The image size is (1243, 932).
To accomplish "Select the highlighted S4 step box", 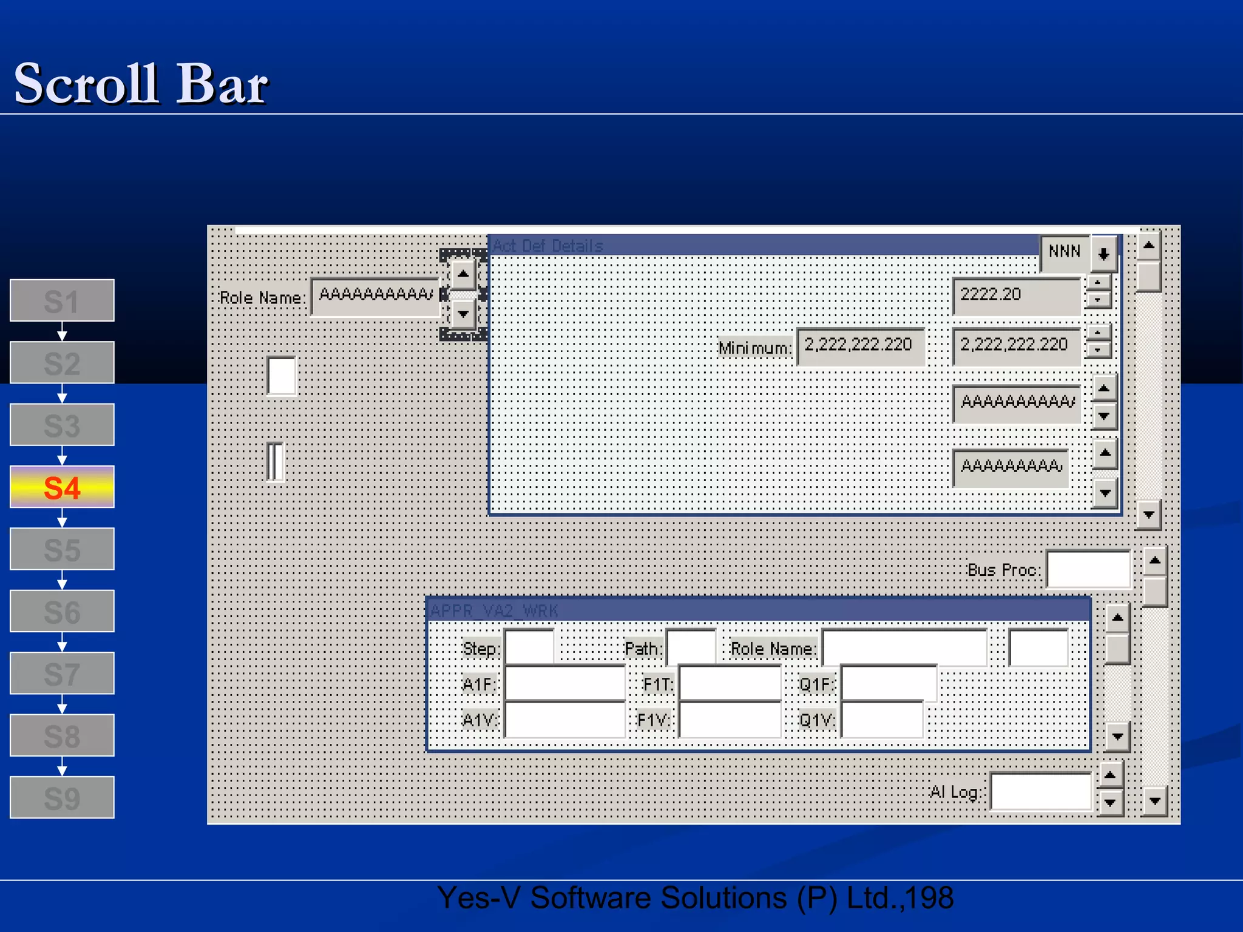I will pyautogui.click(x=62, y=487).
